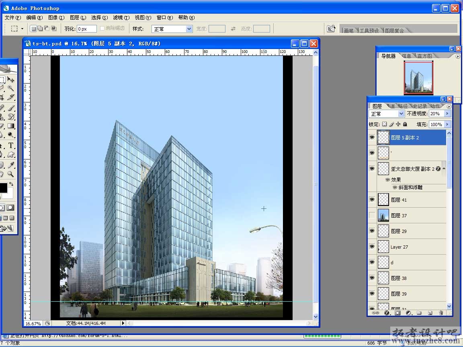Select the Move tool

[x=11, y=80]
